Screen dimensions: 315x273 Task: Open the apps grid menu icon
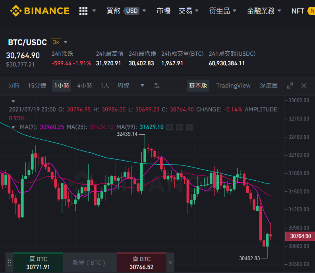(83, 11)
